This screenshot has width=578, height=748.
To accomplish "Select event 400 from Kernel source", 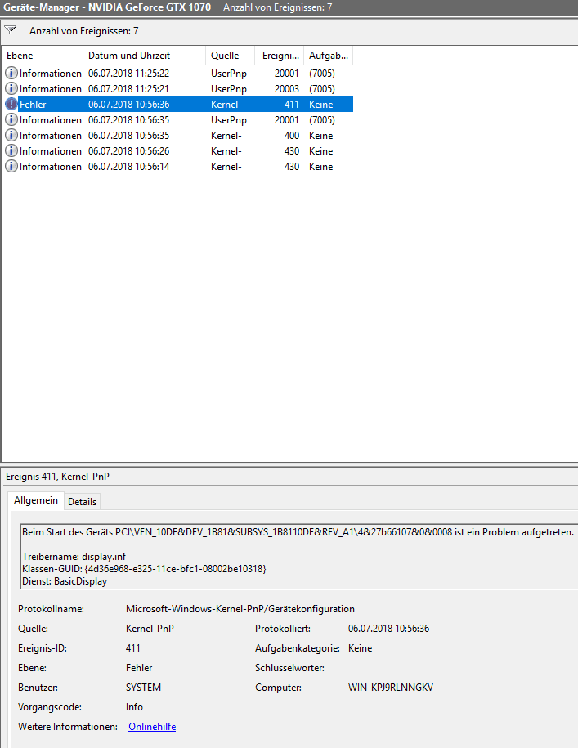I will [x=178, y=136].
